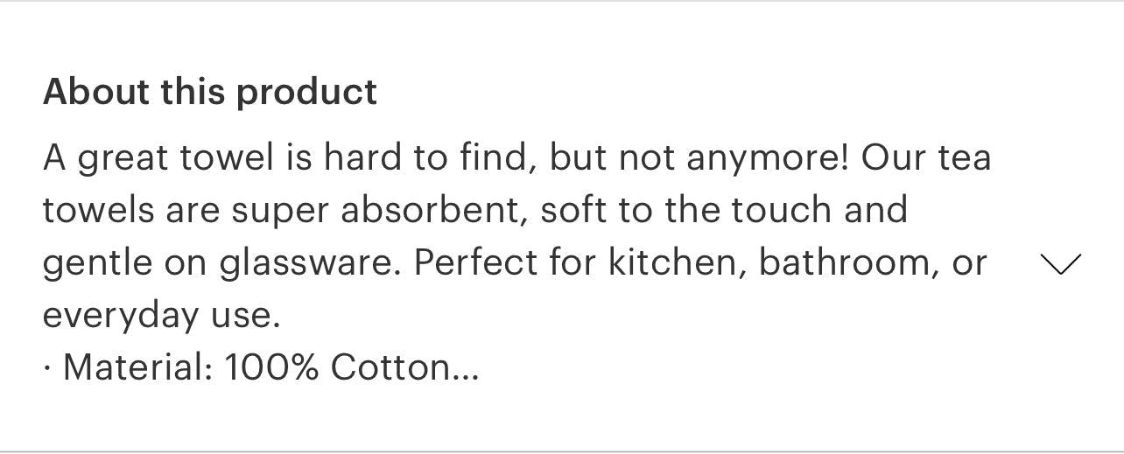The width and height of the screenshot is (1124, 454).
Task: Tap the "Material: 100% Cotton…" line
Action: pos(261,368)
